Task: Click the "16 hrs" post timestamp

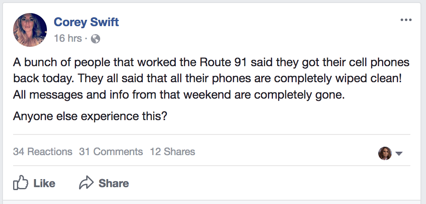Action: click(x=68, y=39)
